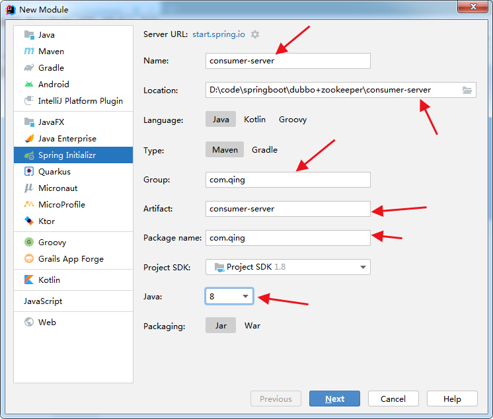Click the Web globe icon
Image resolution: width=493 pixels, height=419 pixels.
click(29, 322)
